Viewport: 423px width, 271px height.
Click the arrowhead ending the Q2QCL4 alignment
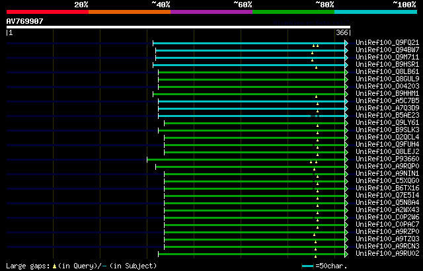coord(346,137)
